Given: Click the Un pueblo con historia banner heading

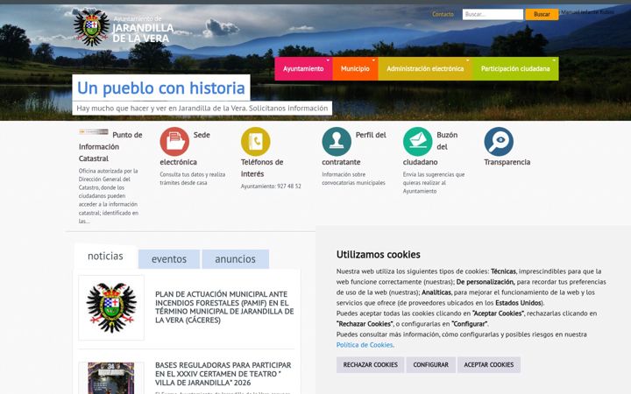Looking at the screenshot, I should click(161, 88).
